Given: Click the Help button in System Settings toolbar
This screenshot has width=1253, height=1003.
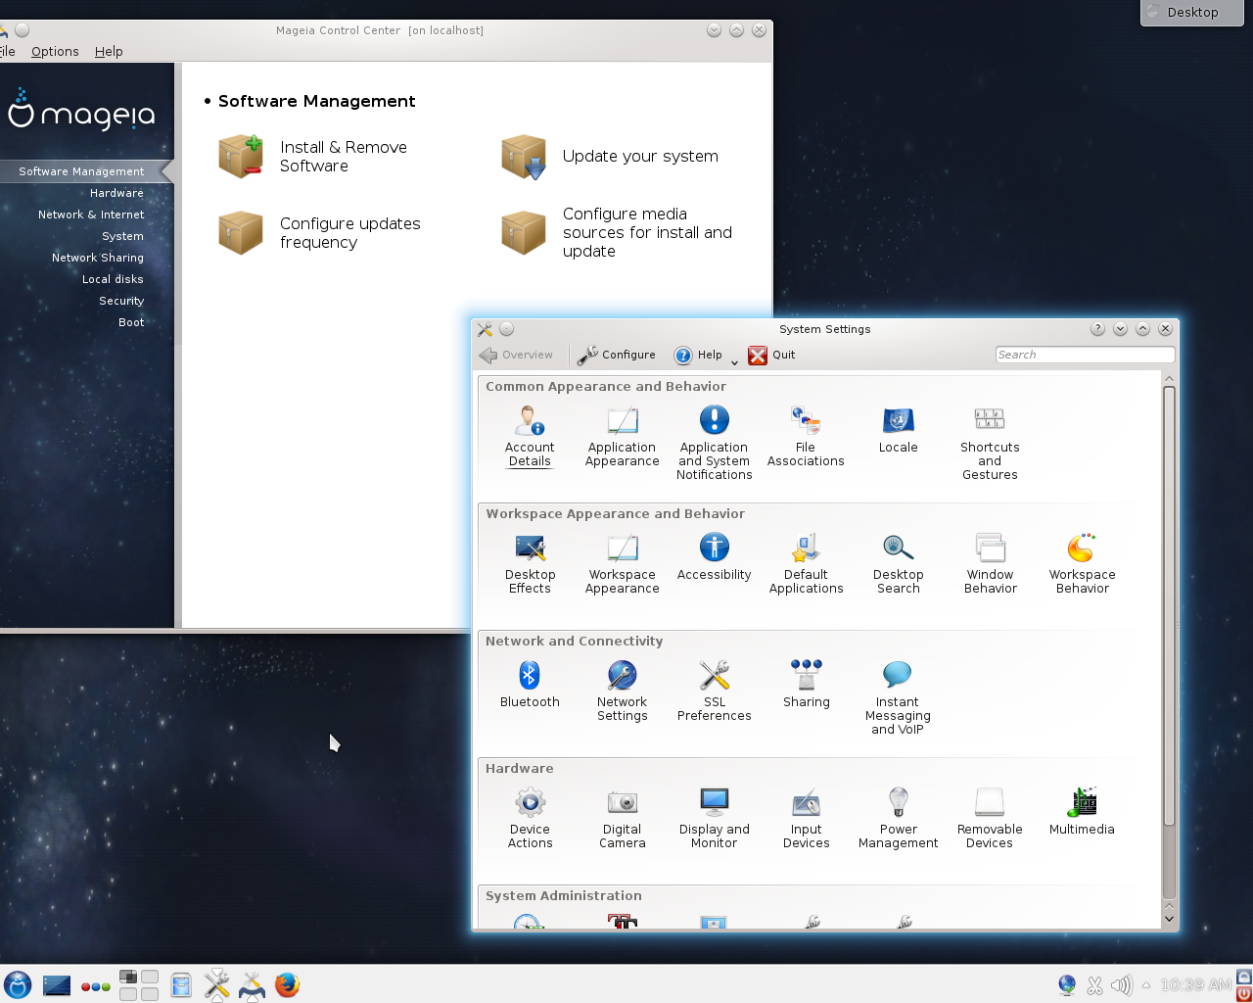Looking at the screenshot, I should pos(698,356).
